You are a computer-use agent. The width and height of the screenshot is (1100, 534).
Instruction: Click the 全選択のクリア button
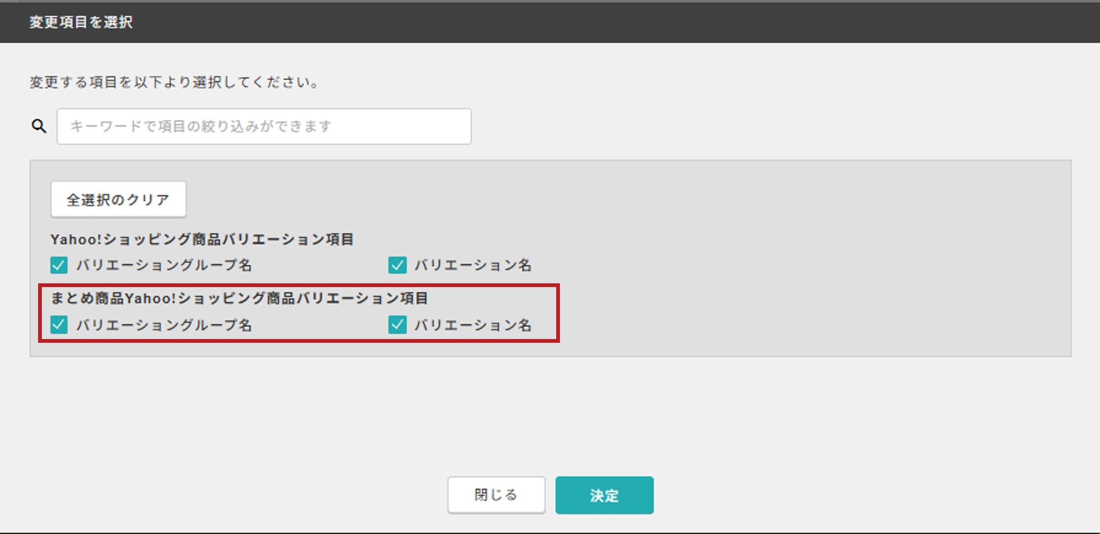click(119, 199)
